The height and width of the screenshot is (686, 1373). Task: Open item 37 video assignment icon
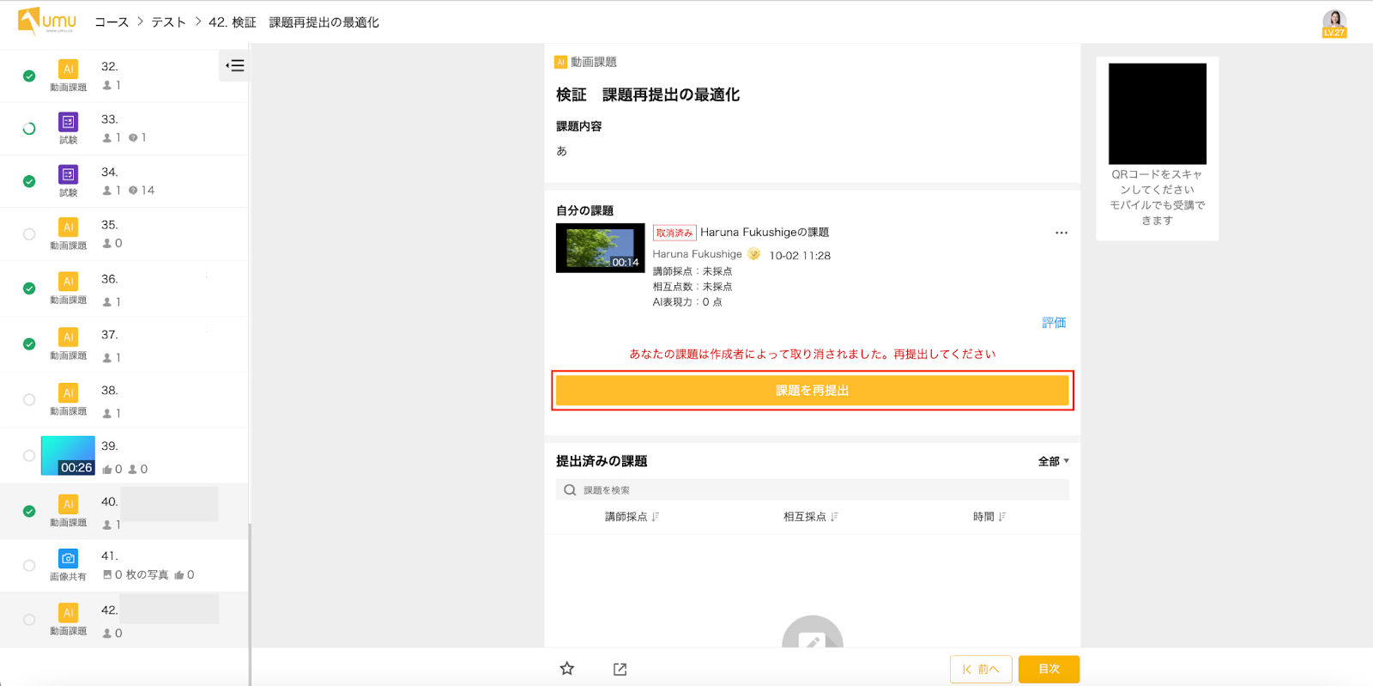click(68, 337)
